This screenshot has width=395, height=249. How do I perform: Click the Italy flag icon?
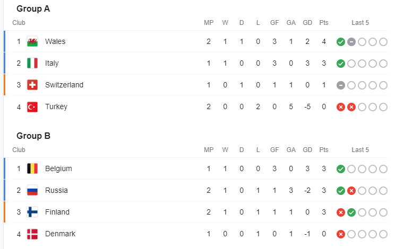tap(32, 63)
